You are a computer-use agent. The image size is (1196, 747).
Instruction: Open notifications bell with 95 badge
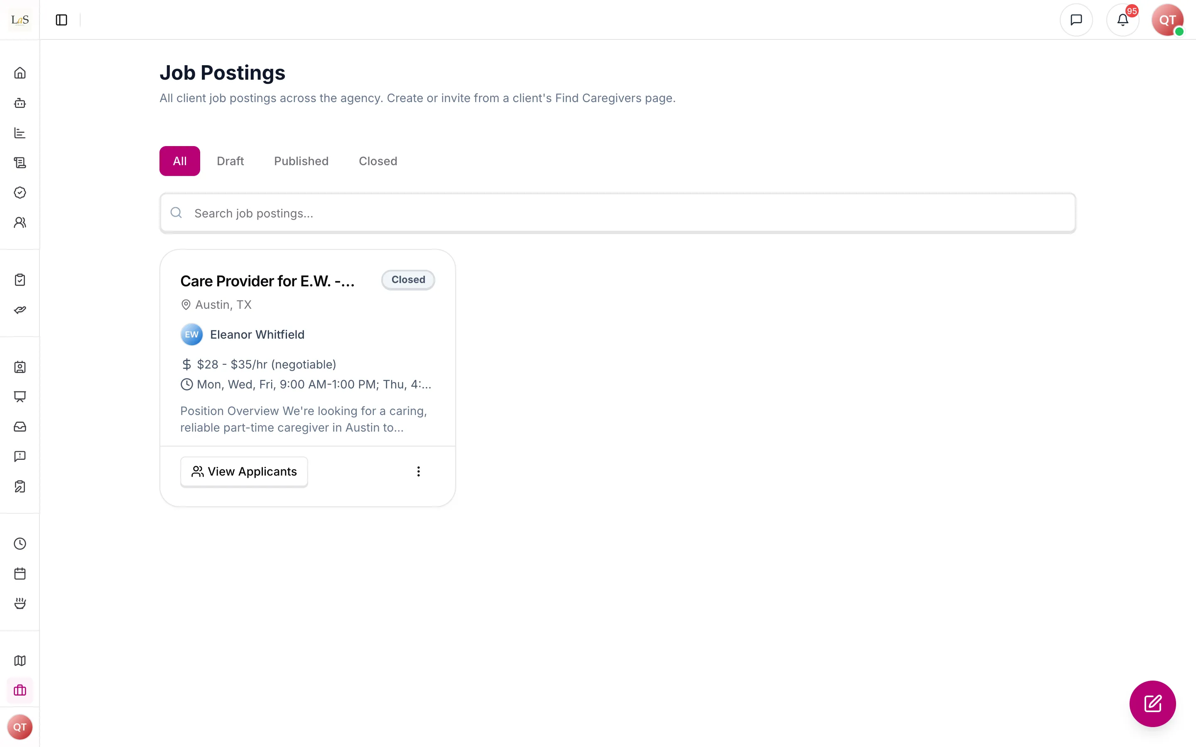tap(1123, 20)
